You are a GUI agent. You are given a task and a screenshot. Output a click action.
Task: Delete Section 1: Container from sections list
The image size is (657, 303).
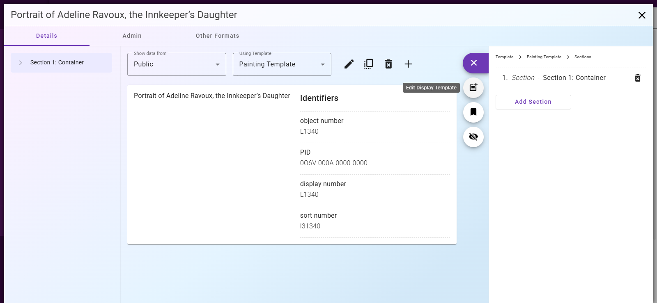[637, 78]
